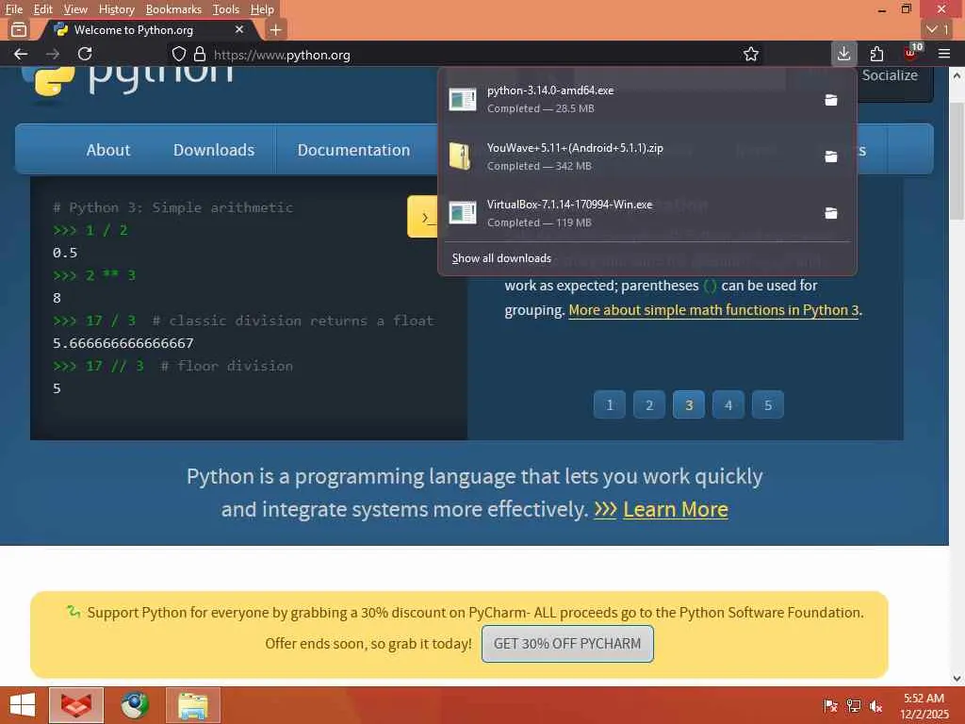Click the scrollbar down arrow
The width and height of the screenshot is (965, 724).
[957, 678]
